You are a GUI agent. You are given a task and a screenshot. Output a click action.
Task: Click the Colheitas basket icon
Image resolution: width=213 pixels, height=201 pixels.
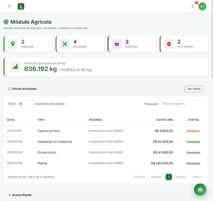click(117, 44)
